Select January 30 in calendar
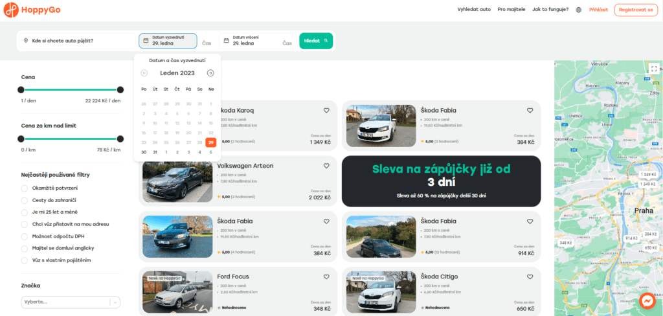663x316 pixels. (x=144, y=152)
